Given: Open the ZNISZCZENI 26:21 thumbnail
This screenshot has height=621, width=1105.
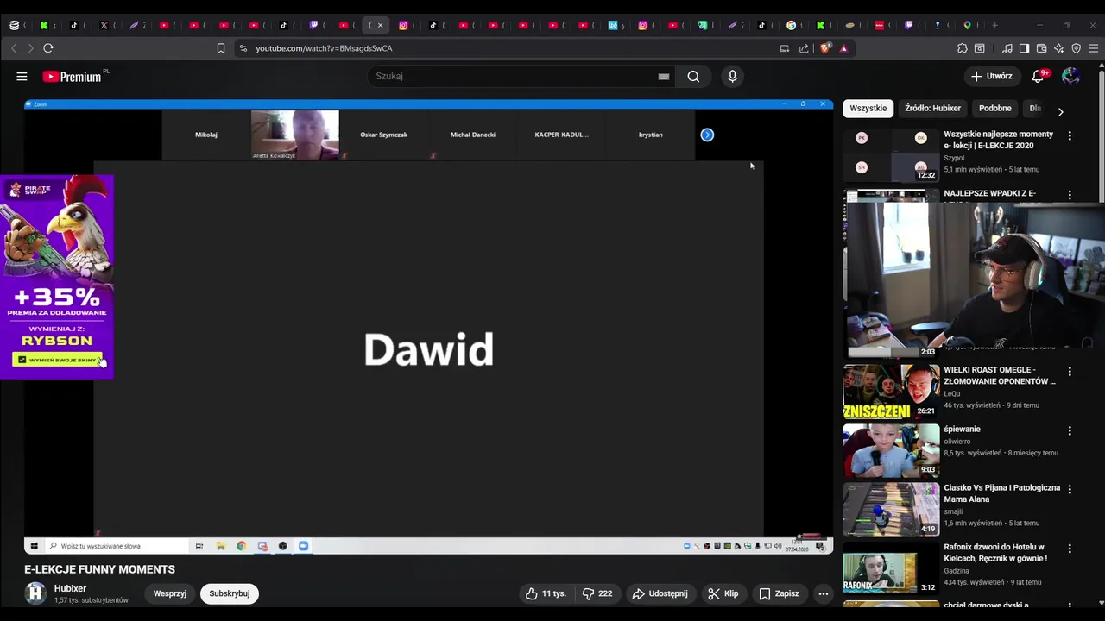Looking at the screenshot, I should pos(891,392).
